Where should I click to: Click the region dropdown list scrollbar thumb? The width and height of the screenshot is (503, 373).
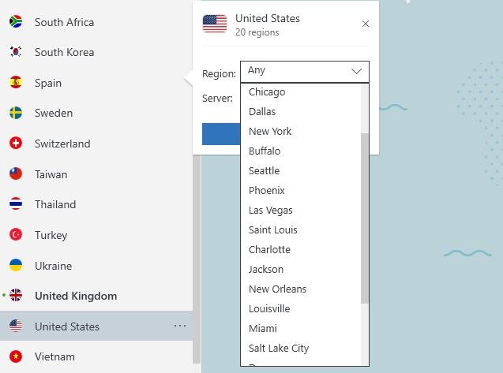[365, 218]
